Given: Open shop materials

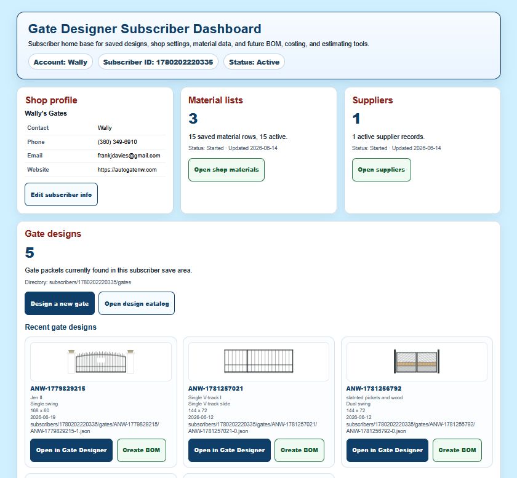Looking at the screenshot, I should tap(226, 170).
